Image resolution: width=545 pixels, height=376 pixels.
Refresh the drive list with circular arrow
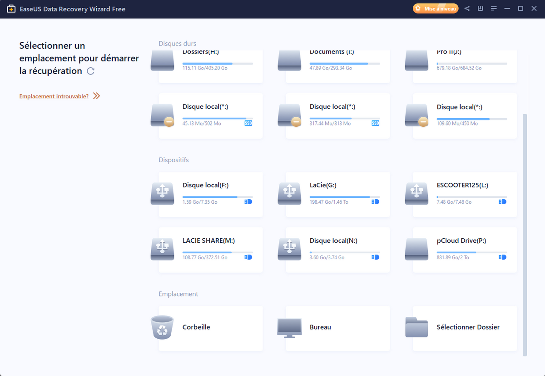[90, 71]
